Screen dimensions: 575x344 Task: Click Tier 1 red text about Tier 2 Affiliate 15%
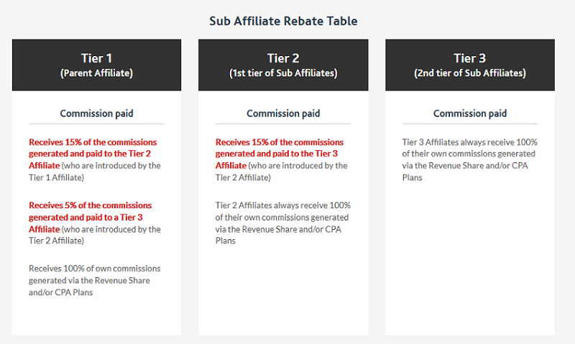[93, 154]
